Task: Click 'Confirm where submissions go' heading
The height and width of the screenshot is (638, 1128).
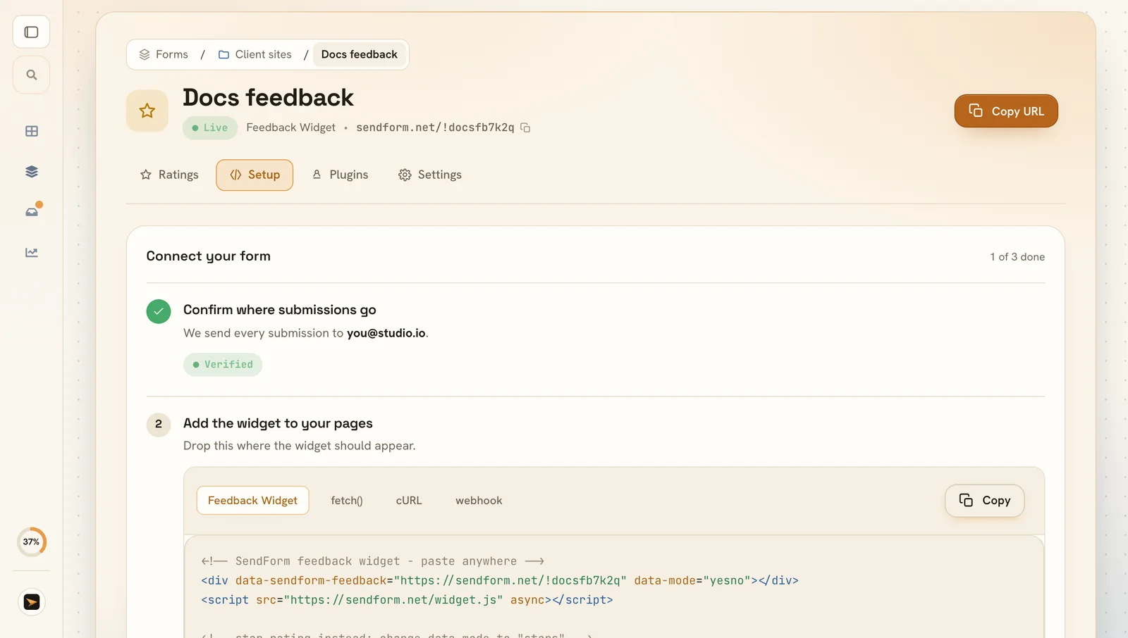Action: coord(280,310)
